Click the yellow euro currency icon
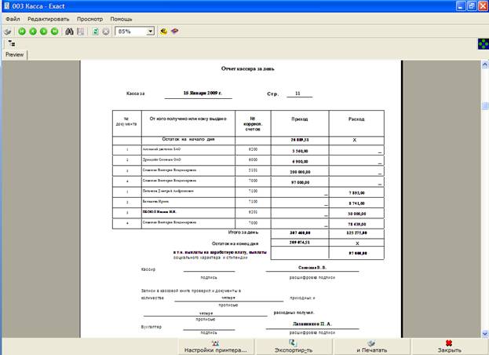489x355 pixels. [164, 31]
